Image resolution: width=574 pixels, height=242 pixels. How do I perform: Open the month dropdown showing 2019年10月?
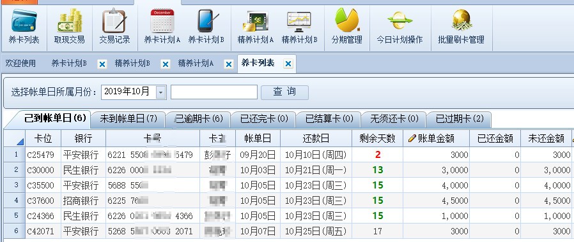pos(161,92)
